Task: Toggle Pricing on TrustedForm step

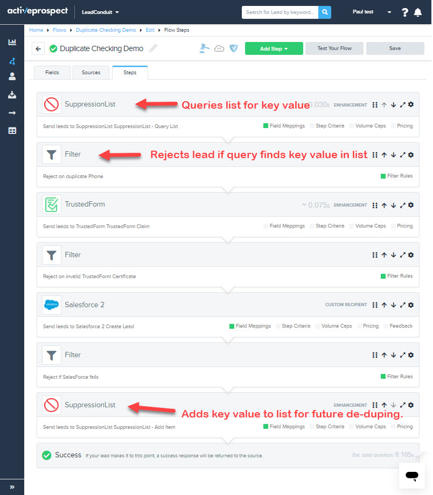Action: coord(402,226)
